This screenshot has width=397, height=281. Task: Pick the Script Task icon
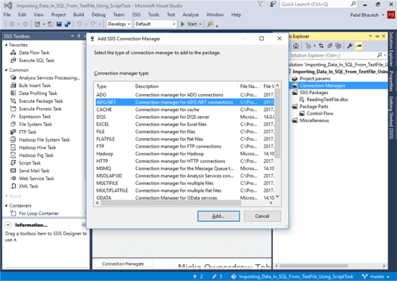coord(13,163)
